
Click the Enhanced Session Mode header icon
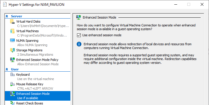78,17
